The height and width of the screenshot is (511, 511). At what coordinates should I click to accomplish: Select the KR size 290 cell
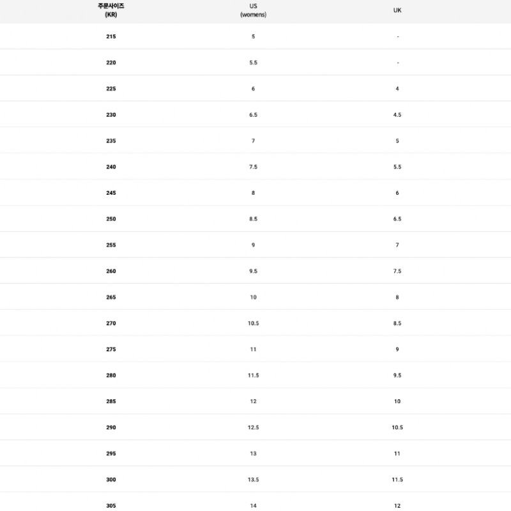[111, 427]
